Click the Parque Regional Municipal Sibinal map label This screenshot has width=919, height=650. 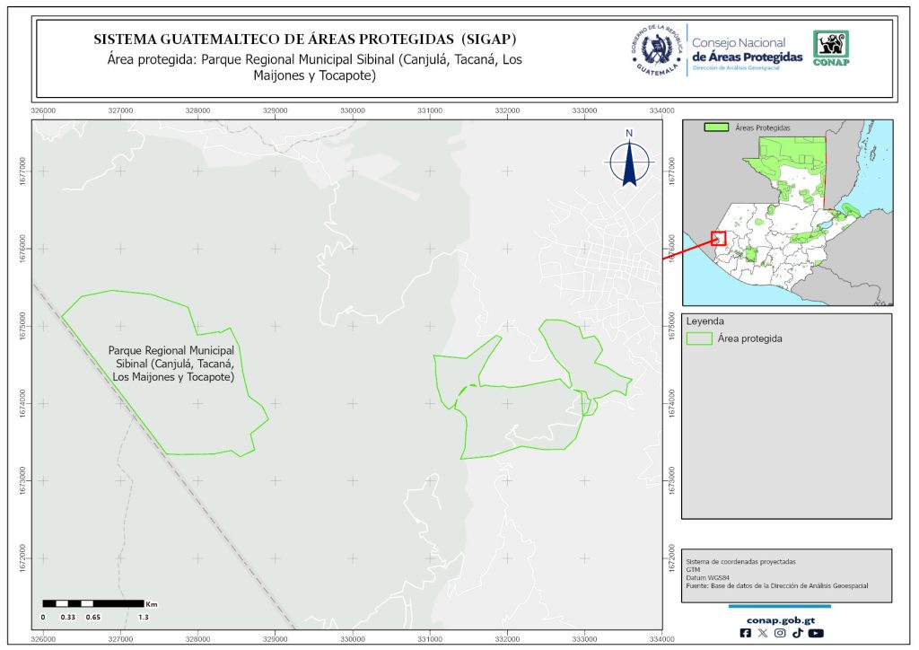click(x=172, y=364)
